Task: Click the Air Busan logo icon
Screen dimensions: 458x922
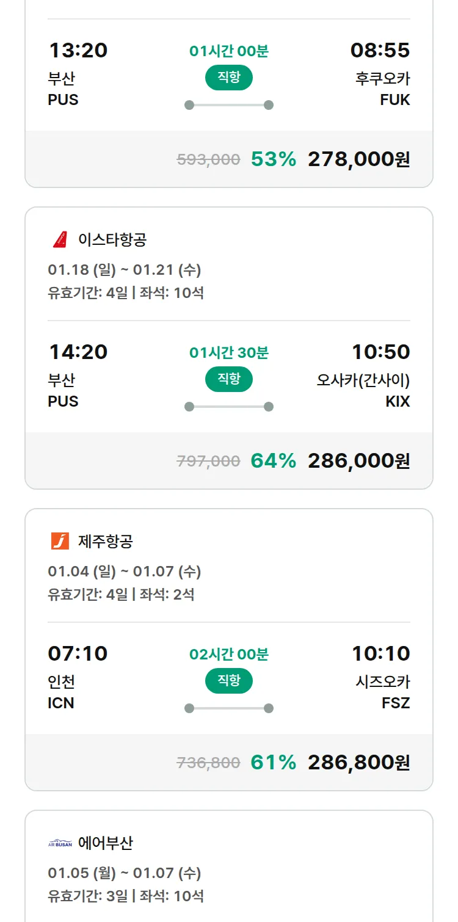Action: [x=60, y=843]
